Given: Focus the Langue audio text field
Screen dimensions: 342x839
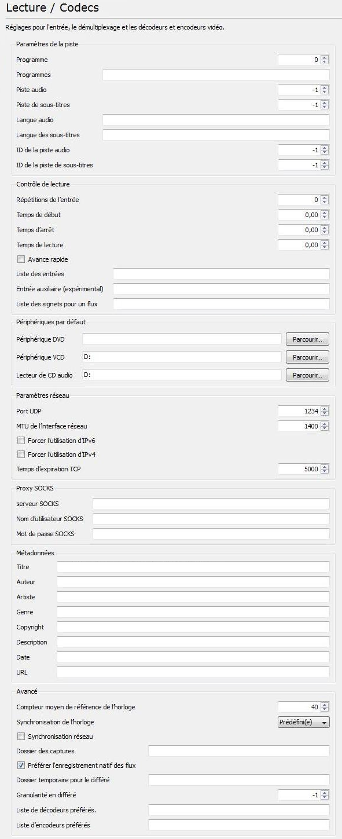Looking at the screenshot, I should tap(216, 120).
